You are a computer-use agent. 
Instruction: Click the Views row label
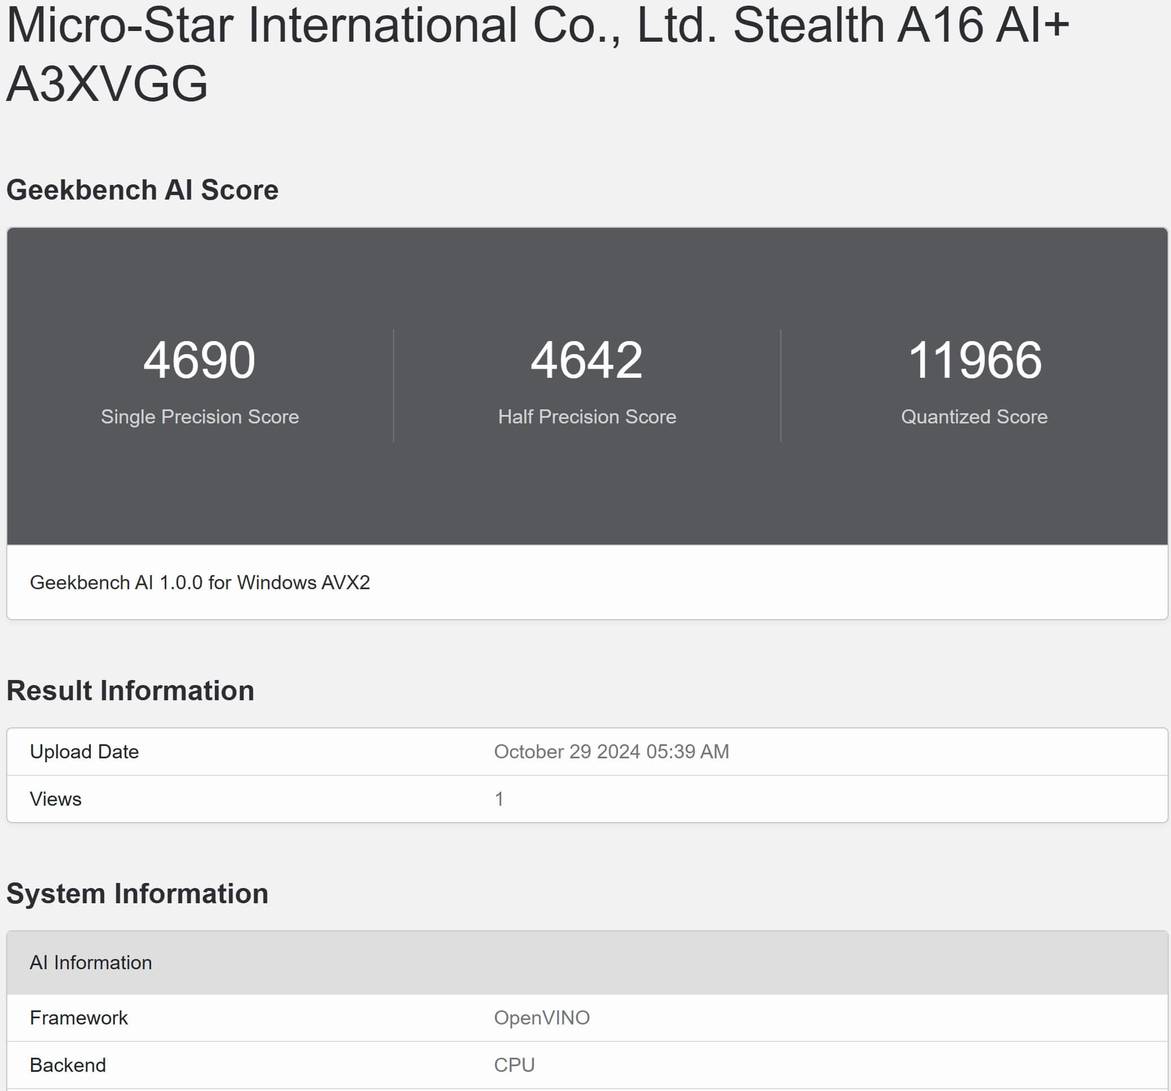(55, 799)
